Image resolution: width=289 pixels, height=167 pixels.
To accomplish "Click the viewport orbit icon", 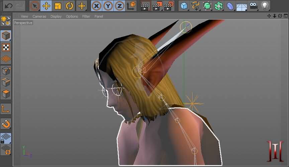I will click(280, 16).
